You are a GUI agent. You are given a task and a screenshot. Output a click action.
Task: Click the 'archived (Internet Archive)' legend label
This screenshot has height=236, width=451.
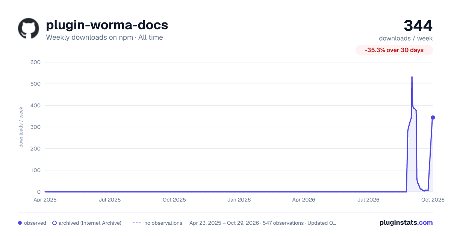(90, 223)
